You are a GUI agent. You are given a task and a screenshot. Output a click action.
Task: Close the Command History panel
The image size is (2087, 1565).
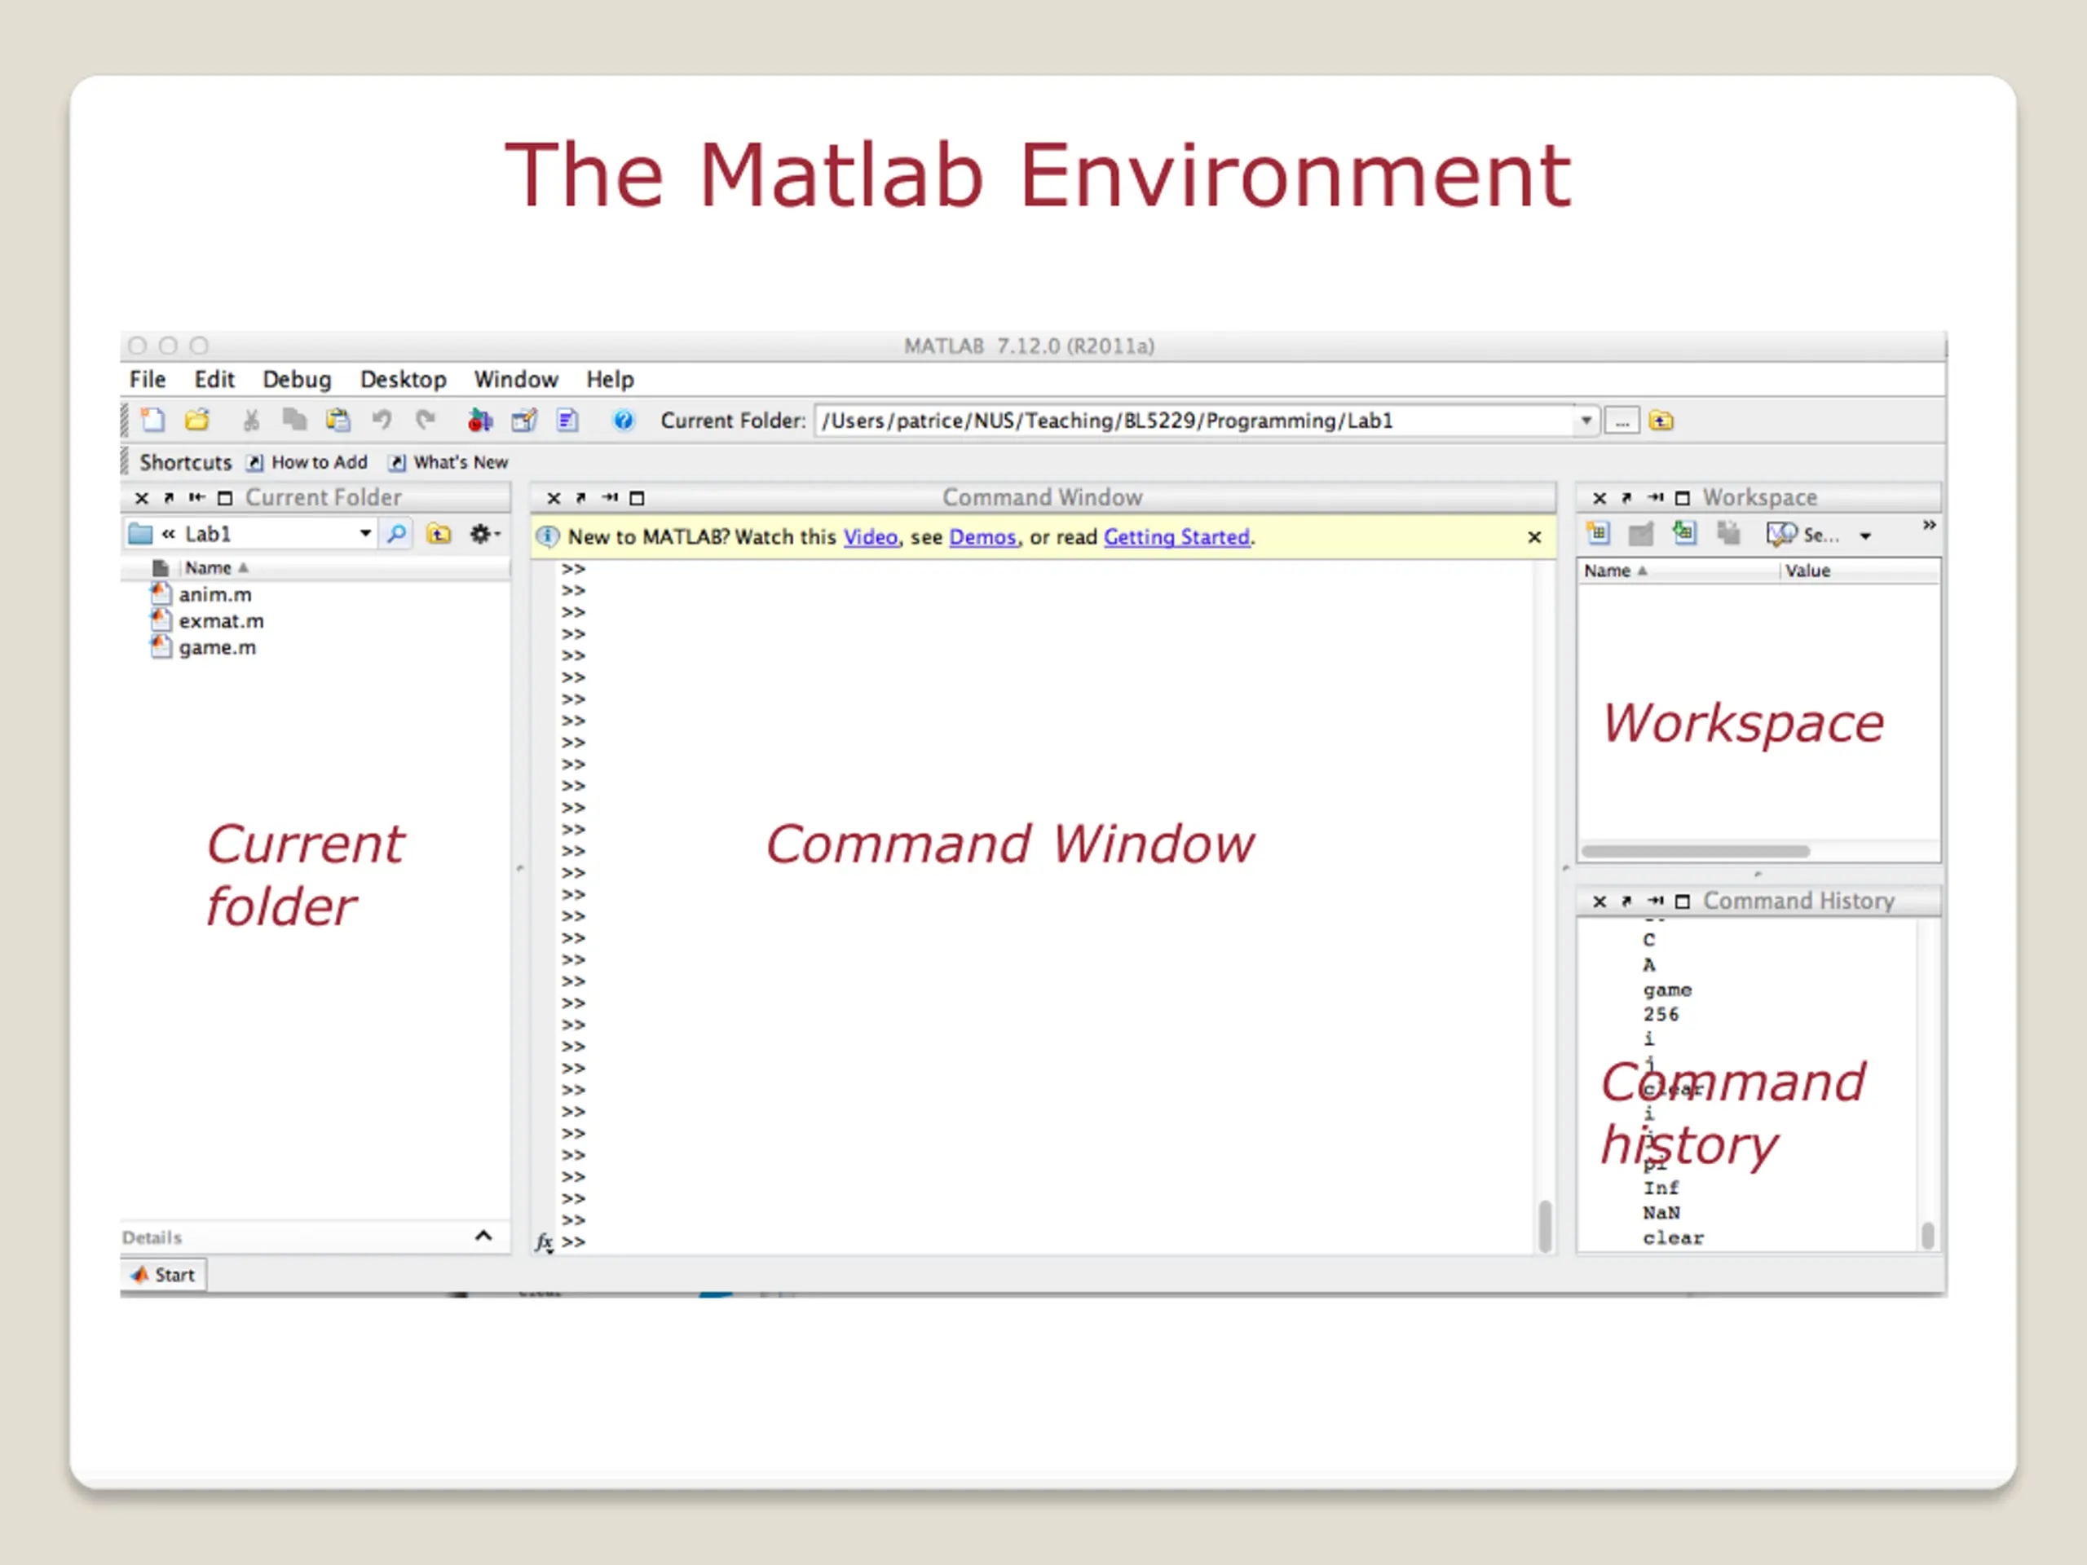click(1599, 902)
